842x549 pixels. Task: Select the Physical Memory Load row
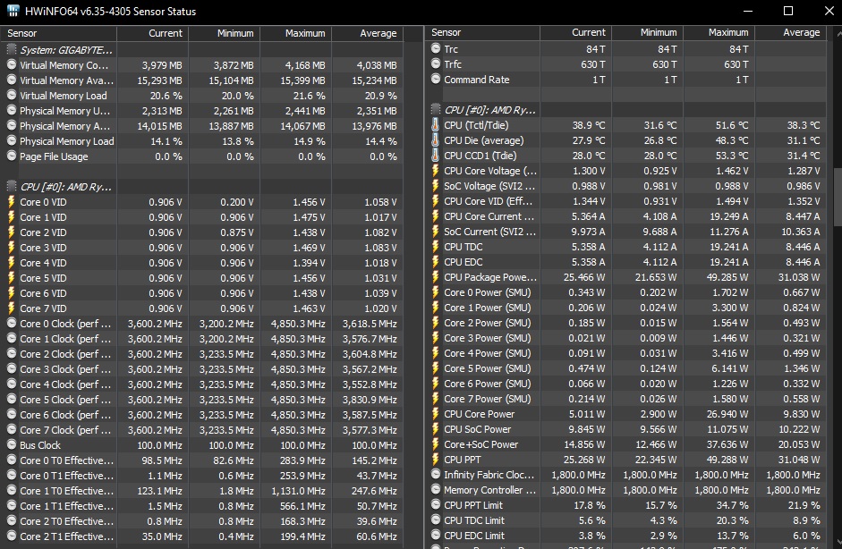click(x=202, y=141)
